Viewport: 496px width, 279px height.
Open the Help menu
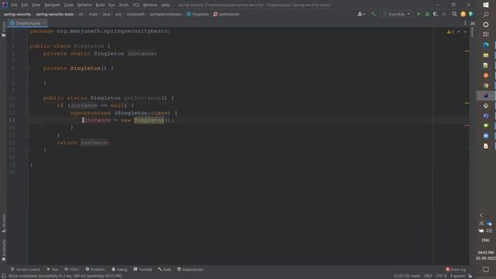[x=165, y=5]
